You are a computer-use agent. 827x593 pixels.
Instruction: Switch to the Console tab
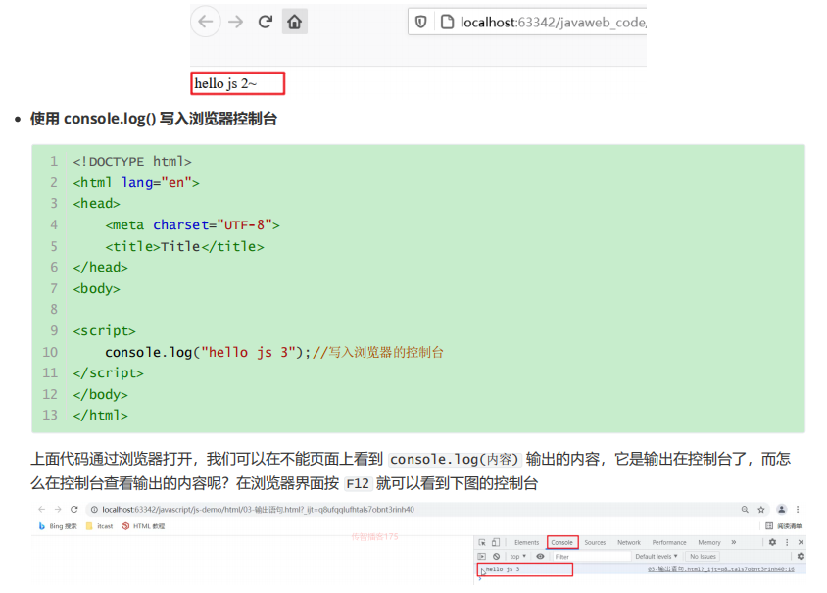click(x=562, y=542)
